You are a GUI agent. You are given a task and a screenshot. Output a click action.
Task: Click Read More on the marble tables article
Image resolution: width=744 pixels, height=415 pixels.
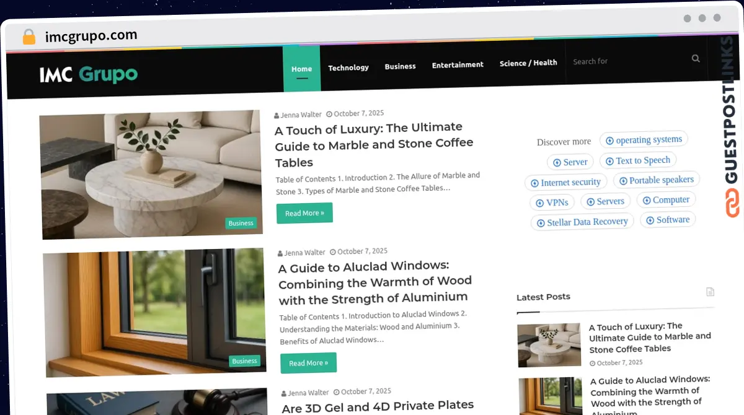(304, 212)
